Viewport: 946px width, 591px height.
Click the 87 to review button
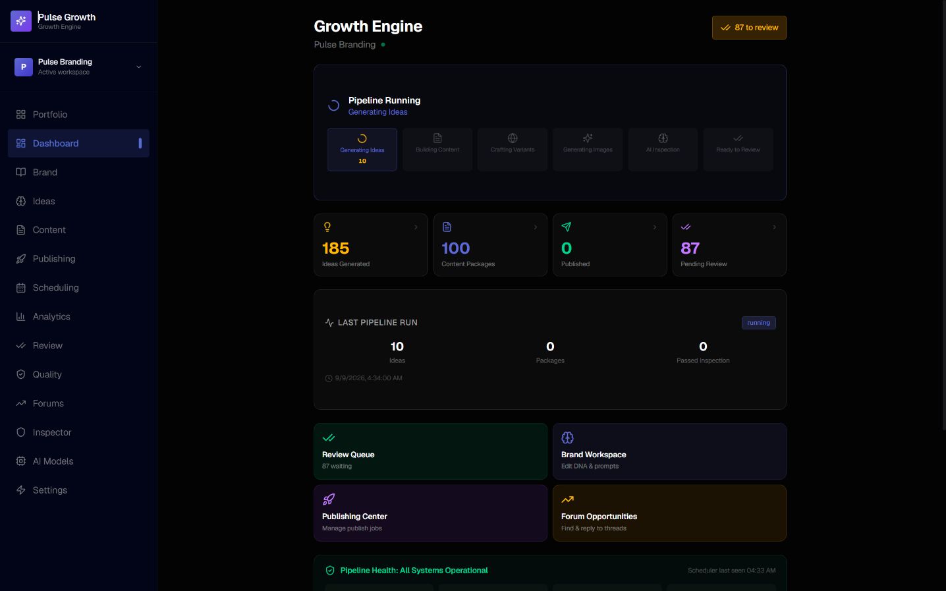[749, 28]
